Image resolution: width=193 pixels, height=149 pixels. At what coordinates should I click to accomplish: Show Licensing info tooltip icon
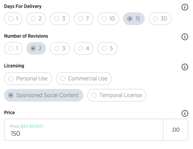[x=185, y=67]
